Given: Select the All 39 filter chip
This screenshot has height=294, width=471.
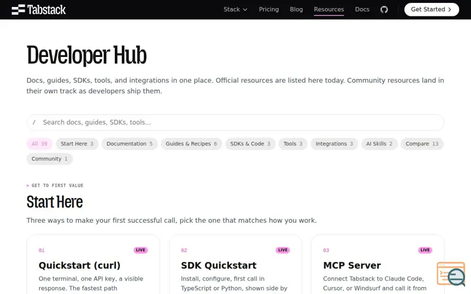Looking at the screenshot, I should [x=39, y=143].
